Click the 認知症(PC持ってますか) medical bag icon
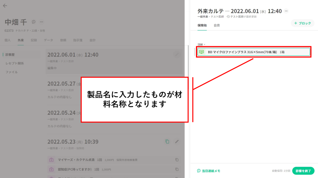 [51, 169]
